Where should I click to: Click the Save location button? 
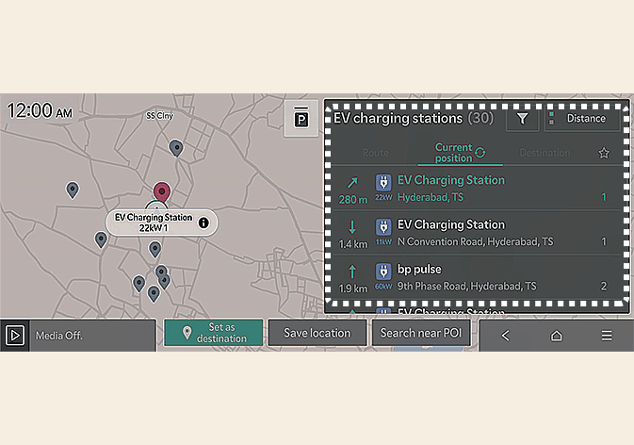(317, 334)
